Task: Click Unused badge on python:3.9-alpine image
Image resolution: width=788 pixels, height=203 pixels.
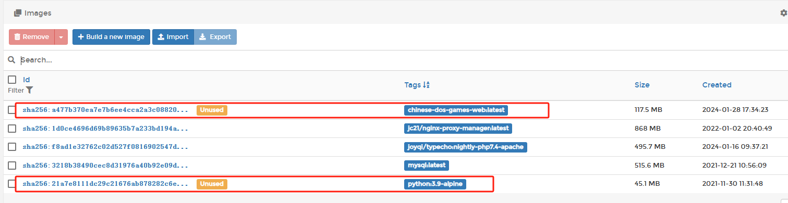Action: point(212,184)
